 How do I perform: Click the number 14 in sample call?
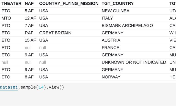point(41,87)
